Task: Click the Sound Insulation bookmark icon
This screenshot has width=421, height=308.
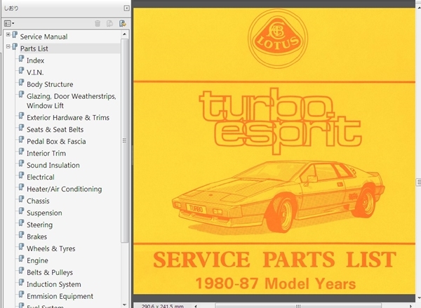Action: [21, 163]
